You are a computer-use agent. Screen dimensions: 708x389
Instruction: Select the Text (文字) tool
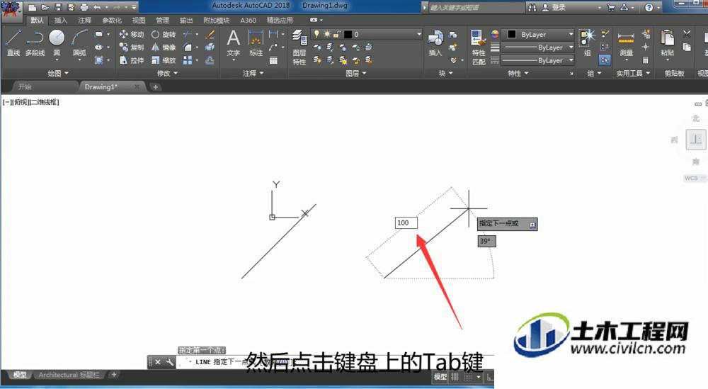234,43
